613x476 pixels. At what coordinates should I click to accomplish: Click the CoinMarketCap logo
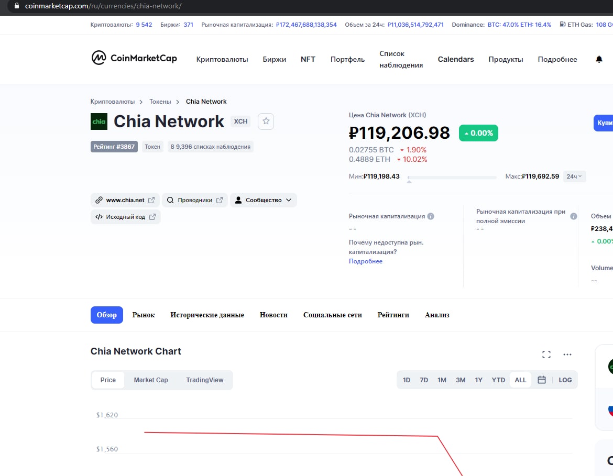pyautogui.click(x=134, y=58)
